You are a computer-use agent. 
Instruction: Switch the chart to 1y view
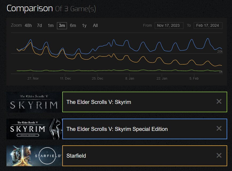[84, 25]
